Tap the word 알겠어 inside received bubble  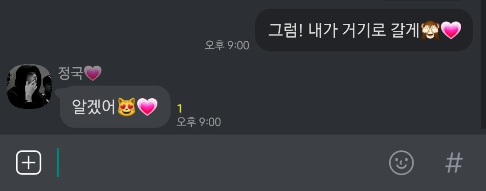94,107
